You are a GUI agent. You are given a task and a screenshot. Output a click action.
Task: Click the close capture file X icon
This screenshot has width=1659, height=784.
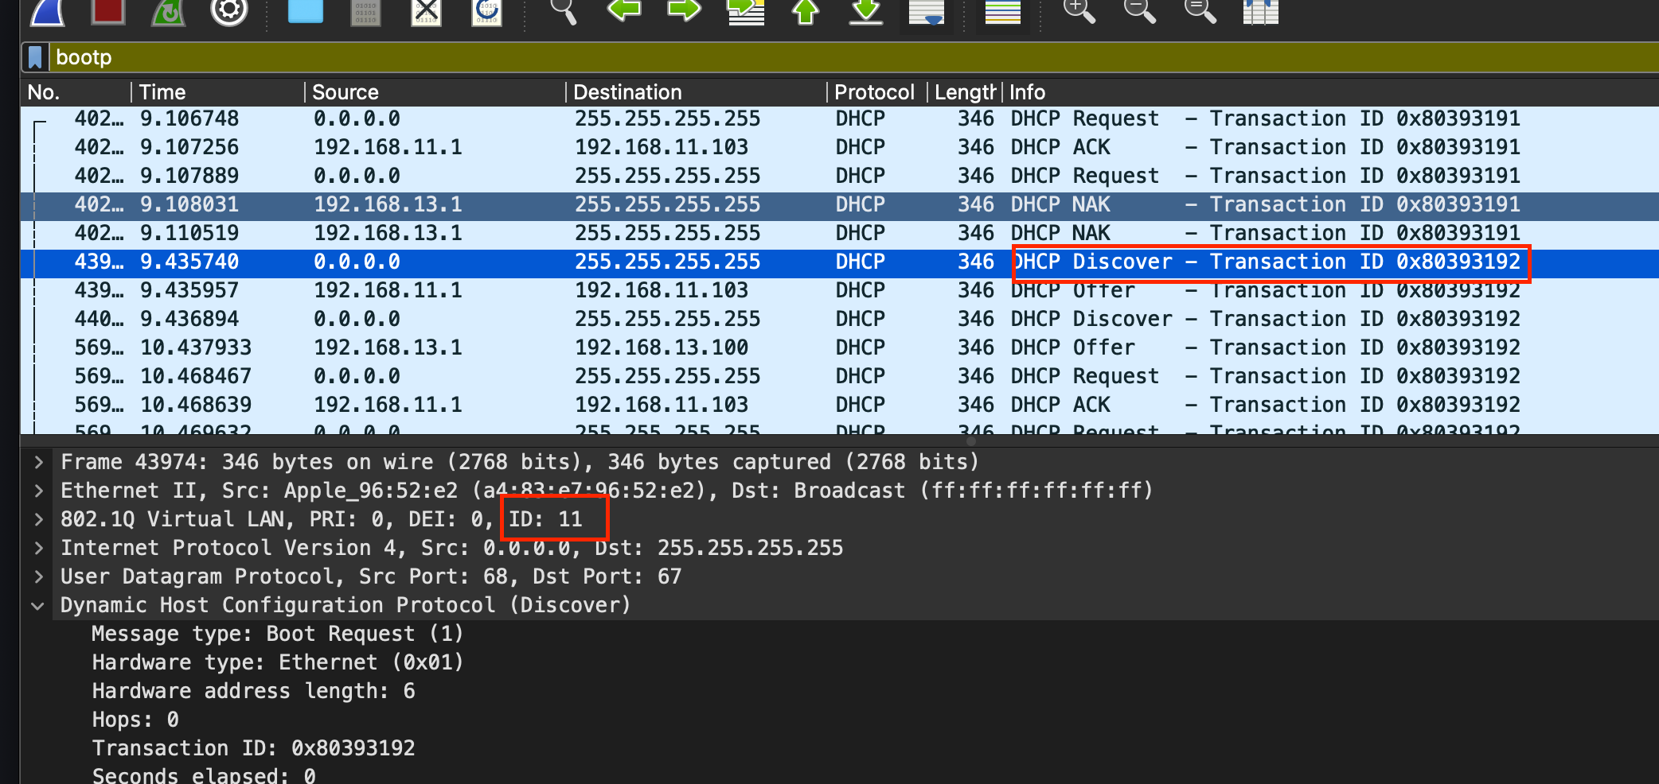tap(426, 11)
